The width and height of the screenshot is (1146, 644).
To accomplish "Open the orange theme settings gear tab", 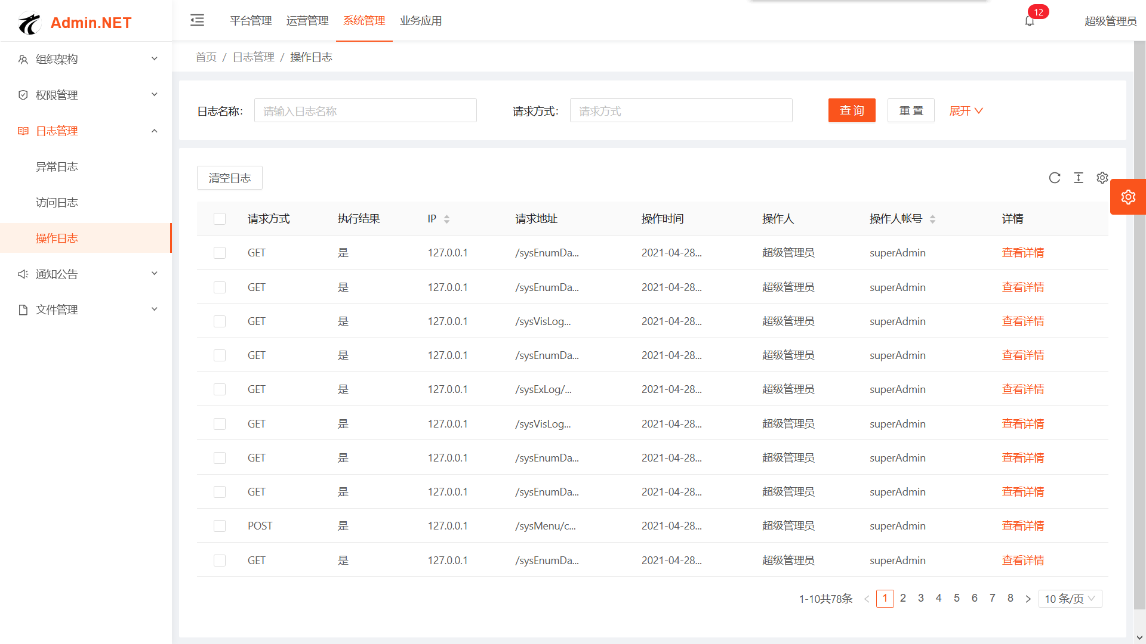I will click(1128, 197).
